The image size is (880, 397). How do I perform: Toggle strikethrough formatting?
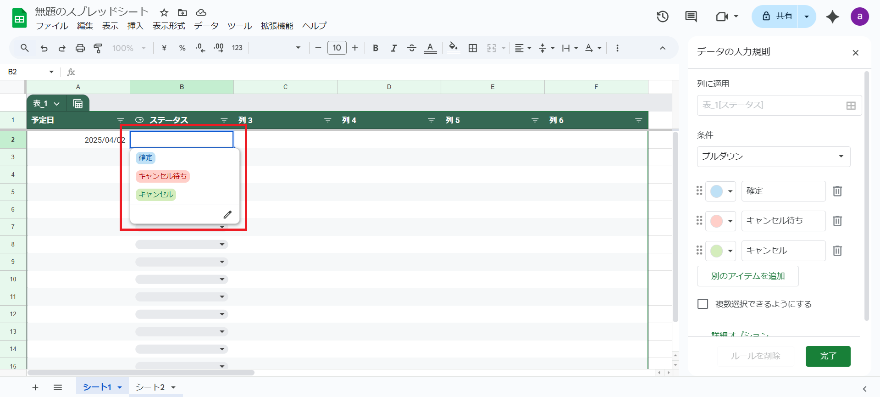[x=411, y=48]
